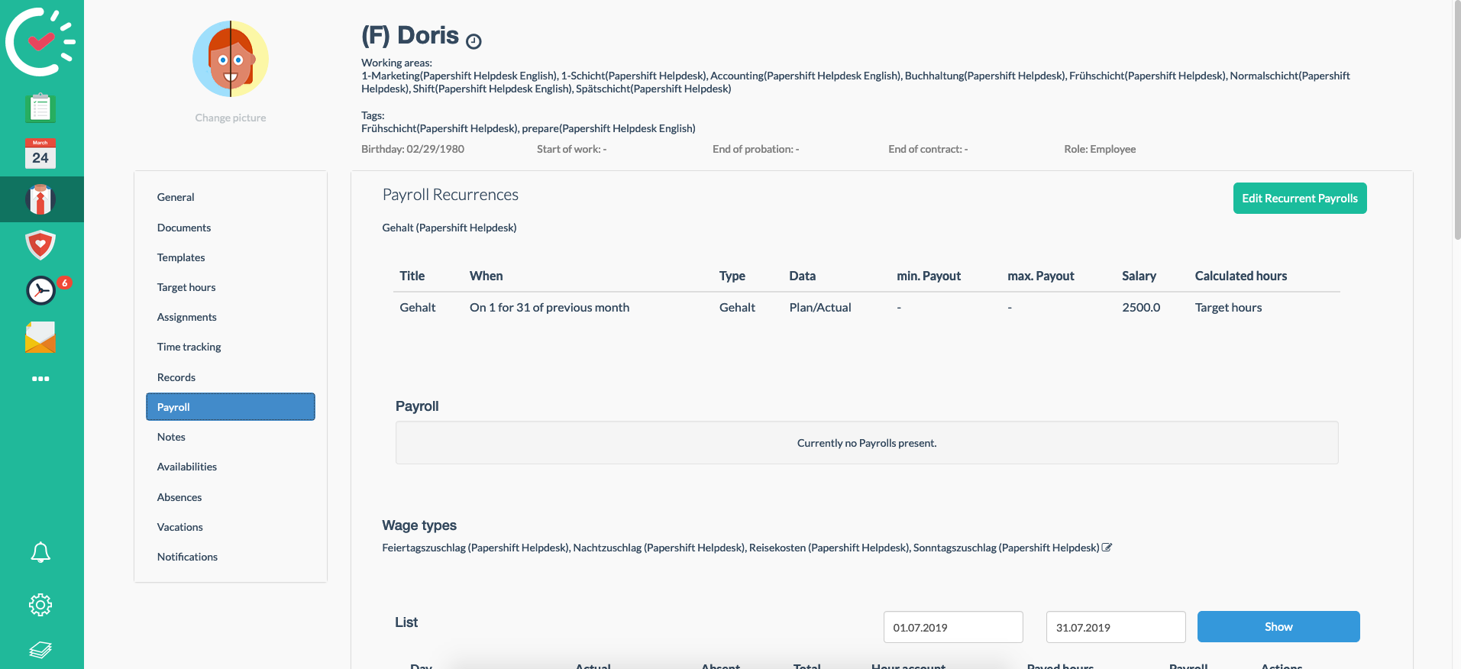The image size is (1461, 669).
Task: Open the Time tracking section
Action: coord(231,347)
